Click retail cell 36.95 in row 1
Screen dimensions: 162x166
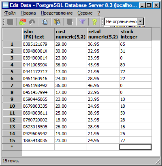point(103,44)
